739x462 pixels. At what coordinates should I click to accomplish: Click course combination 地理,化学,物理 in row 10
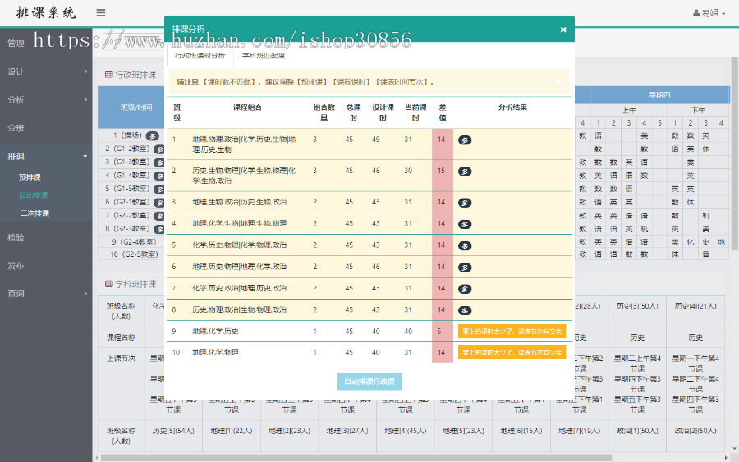215,352
